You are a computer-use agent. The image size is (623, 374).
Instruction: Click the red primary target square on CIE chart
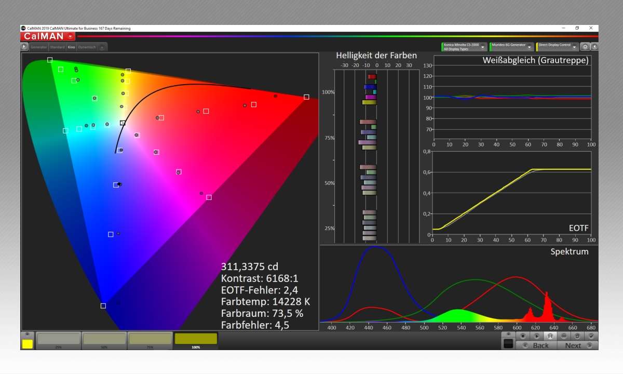pyautogui.click(x=306, y=97)
